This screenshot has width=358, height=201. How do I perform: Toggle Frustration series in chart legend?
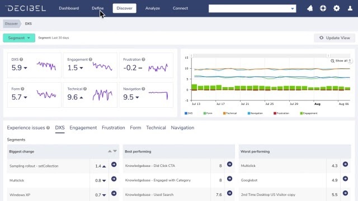(281, 113)
